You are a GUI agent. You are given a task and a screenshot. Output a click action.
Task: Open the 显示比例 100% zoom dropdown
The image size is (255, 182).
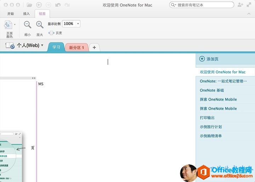[78, 24]
